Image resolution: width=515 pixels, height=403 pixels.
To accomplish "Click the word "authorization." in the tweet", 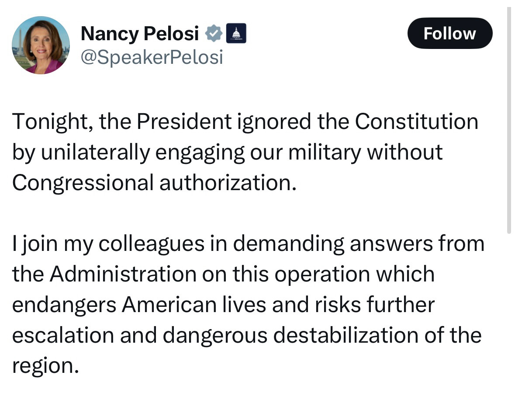I will pos(228,183).
